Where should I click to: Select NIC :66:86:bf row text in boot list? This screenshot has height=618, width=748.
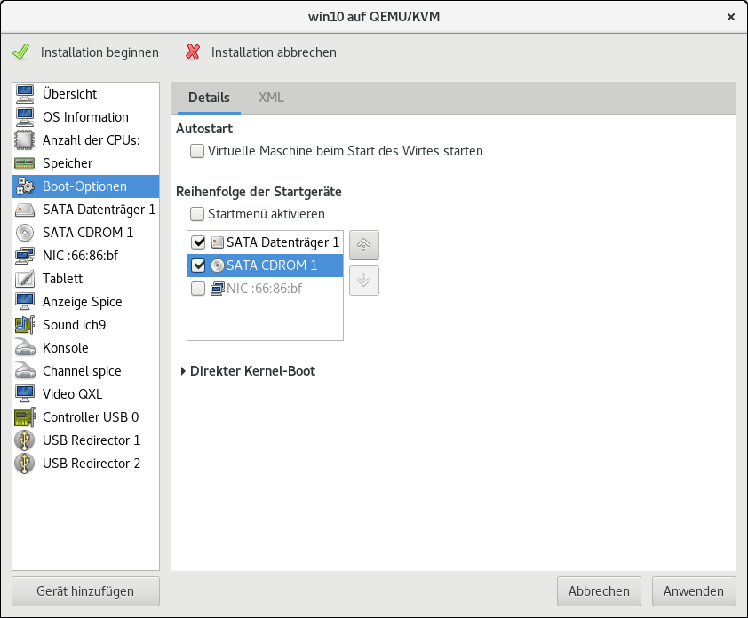click(x=264, y=289)
